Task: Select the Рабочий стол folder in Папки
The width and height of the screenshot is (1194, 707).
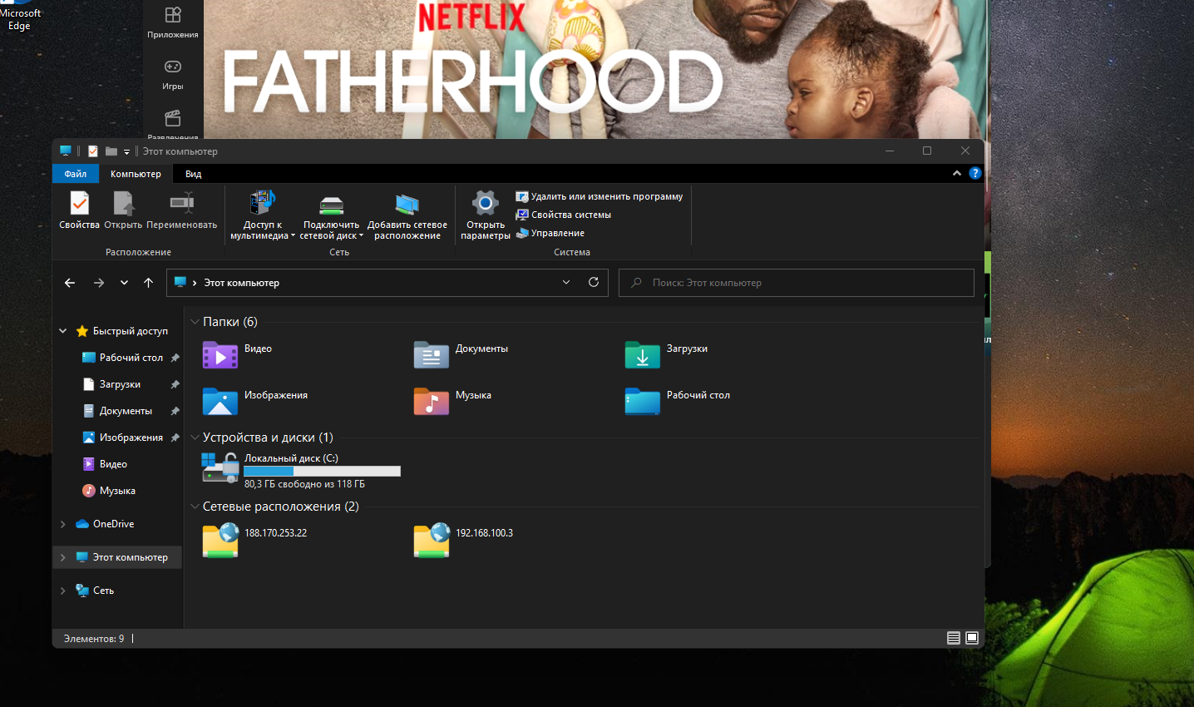Action: pyautogui.click(x=677, y=402)
